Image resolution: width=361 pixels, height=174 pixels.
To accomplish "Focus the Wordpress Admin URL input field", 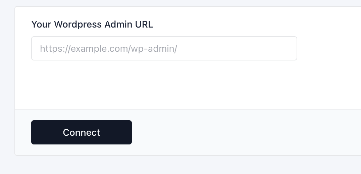I will pos(164,48).
